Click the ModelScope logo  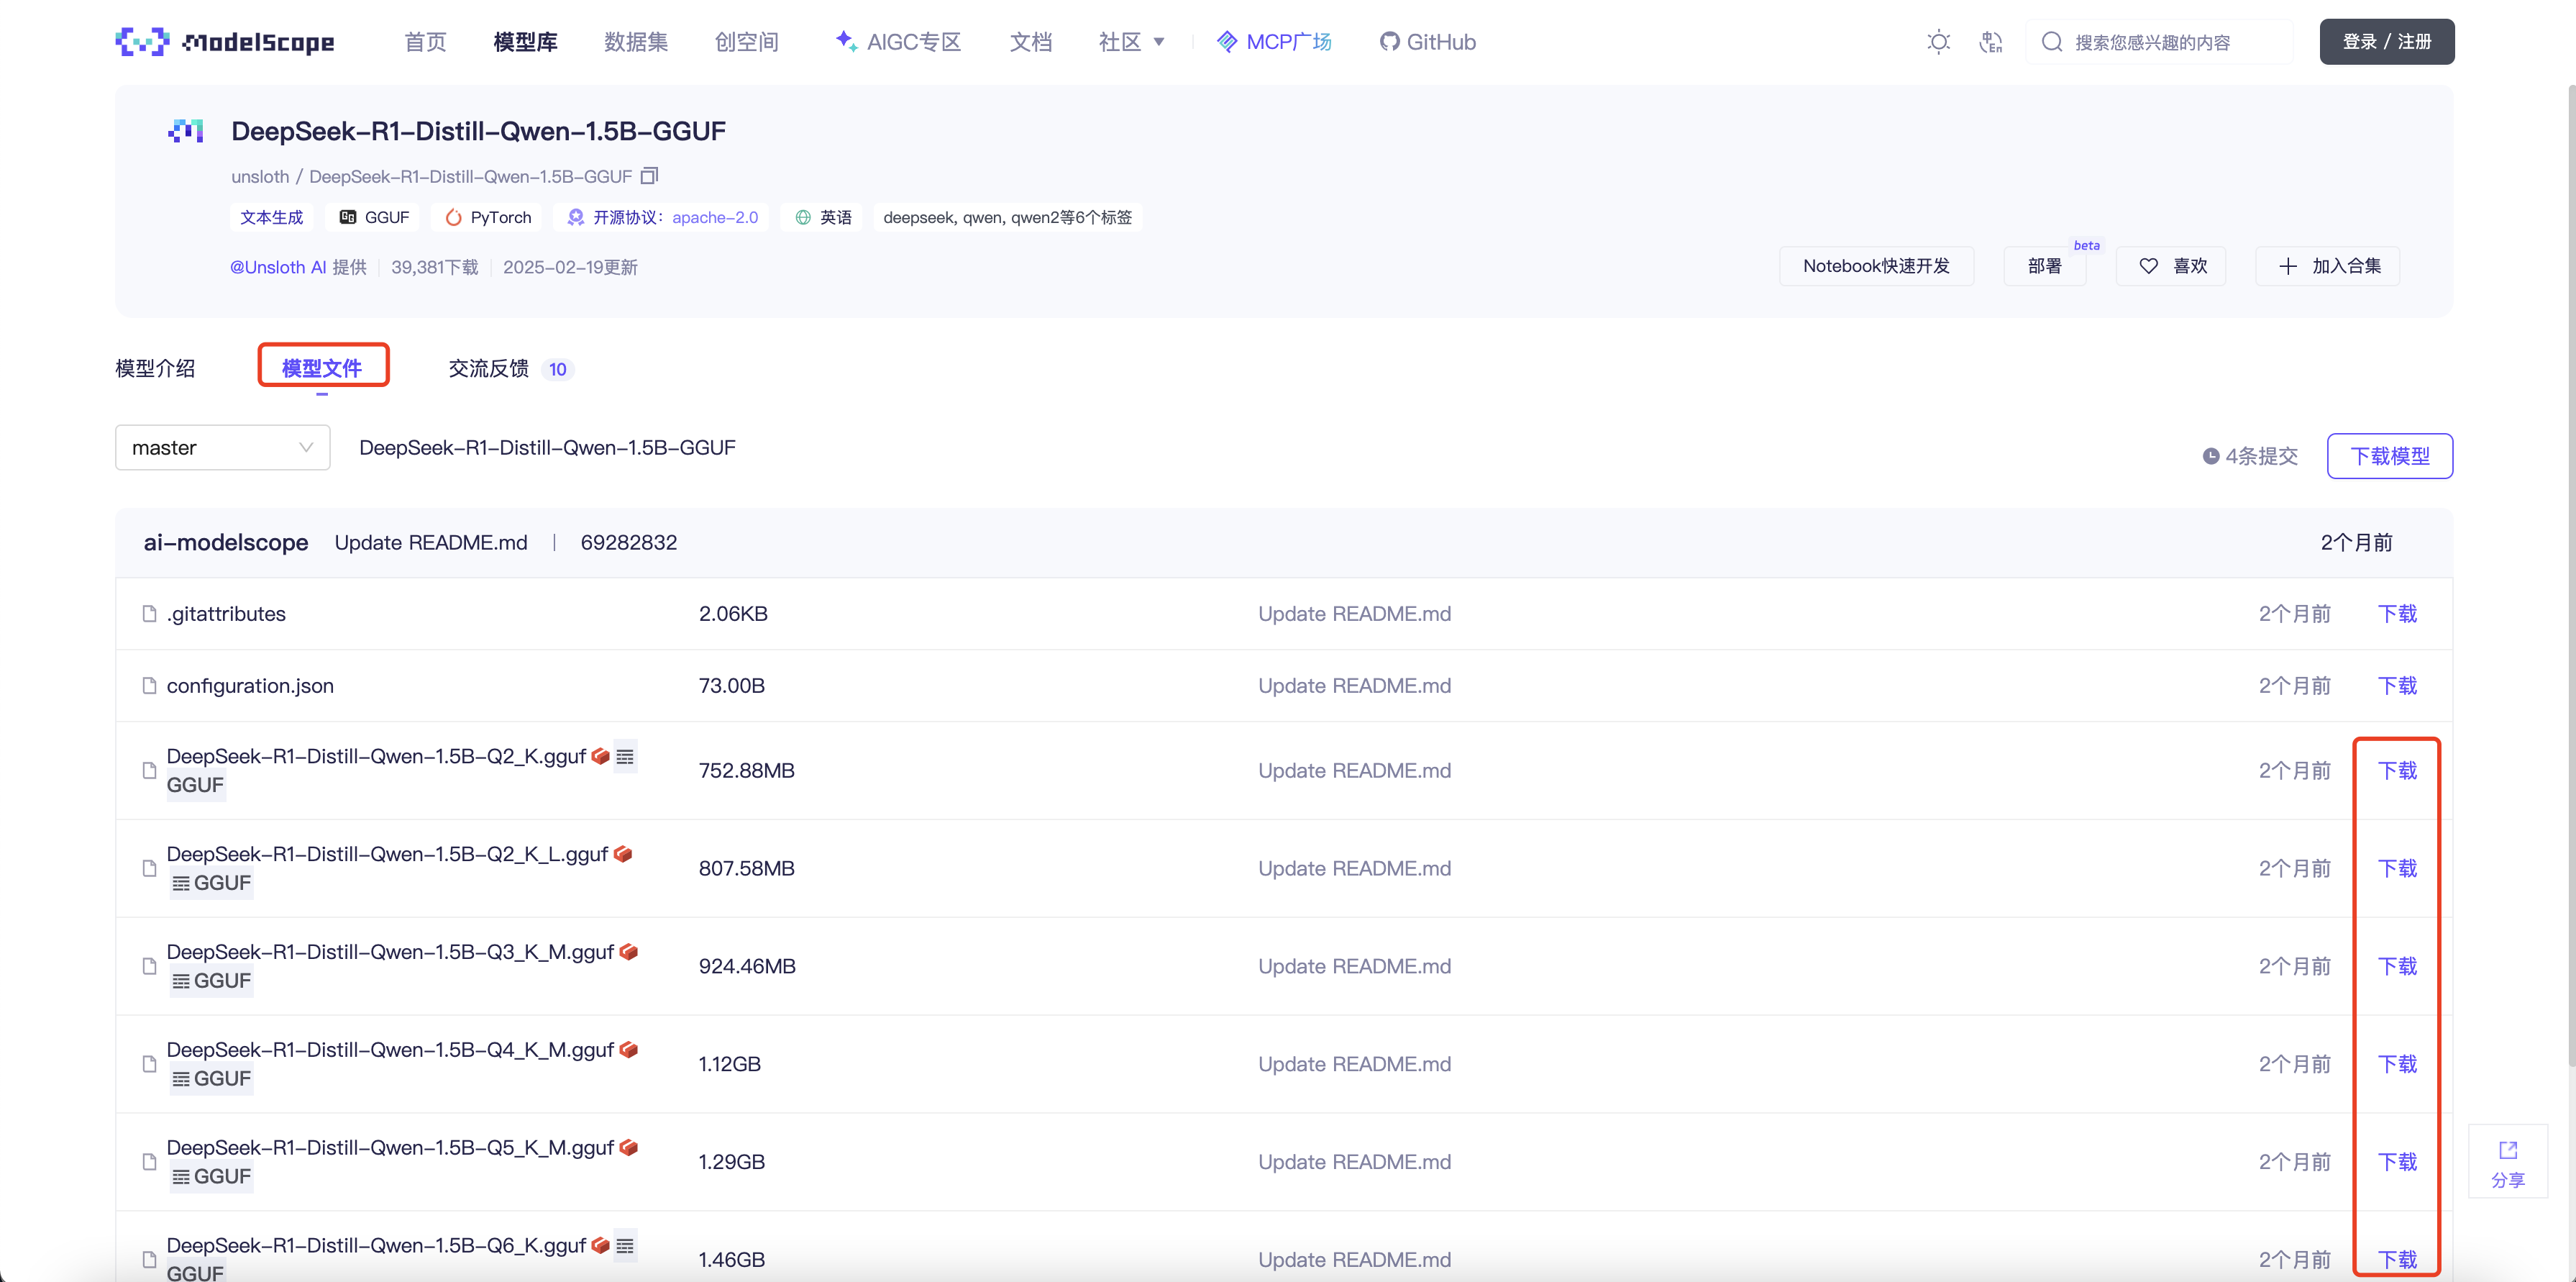(x=225, y=42)
